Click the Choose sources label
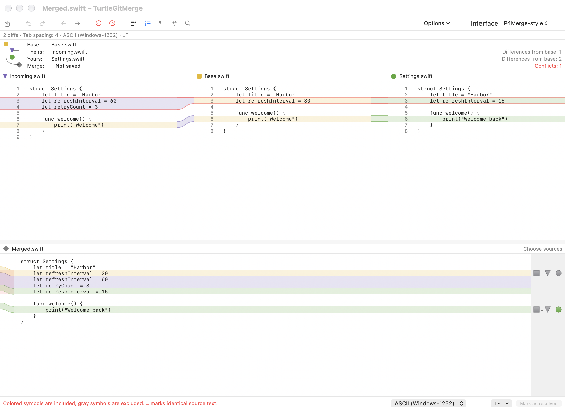Viewport: 565px width, 410px height. pos(543,249)
